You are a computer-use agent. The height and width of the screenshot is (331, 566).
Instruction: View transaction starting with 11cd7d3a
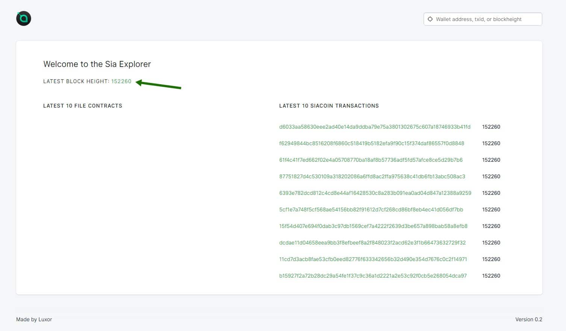(373, 259)
